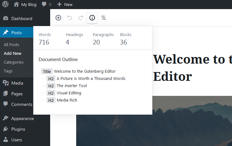The height and width of the screenshot is (146, 232).
Task: Jump to 'A Picture is Worth a Thousand Words' heading
Action: point(91,79)
